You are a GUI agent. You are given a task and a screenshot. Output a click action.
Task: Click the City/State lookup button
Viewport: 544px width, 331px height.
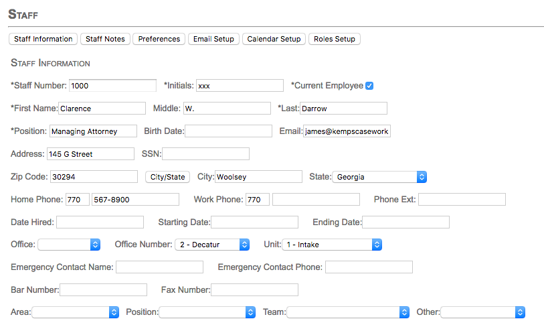point(167,177)
